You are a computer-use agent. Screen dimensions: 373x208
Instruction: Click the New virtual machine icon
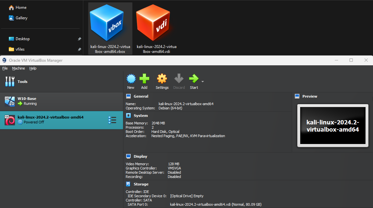tap(131, 79)
